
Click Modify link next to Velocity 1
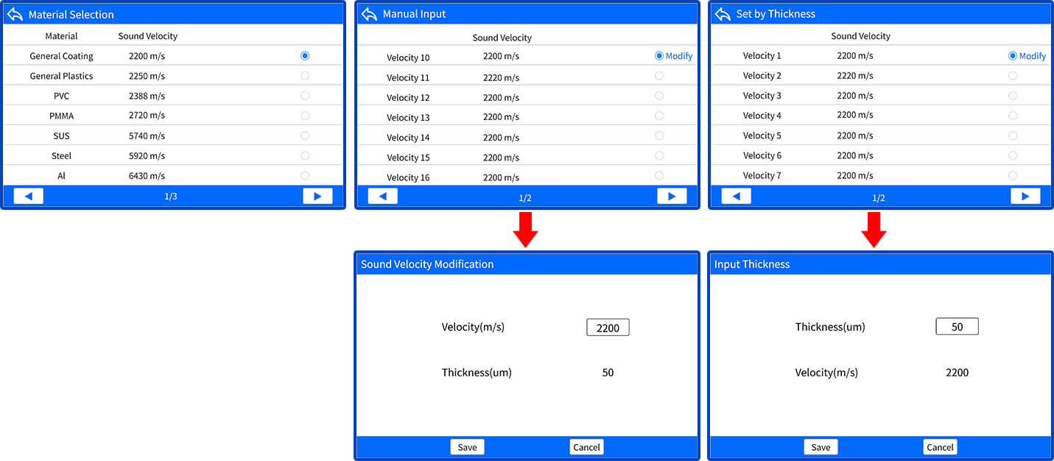(x=1032, y=56)
